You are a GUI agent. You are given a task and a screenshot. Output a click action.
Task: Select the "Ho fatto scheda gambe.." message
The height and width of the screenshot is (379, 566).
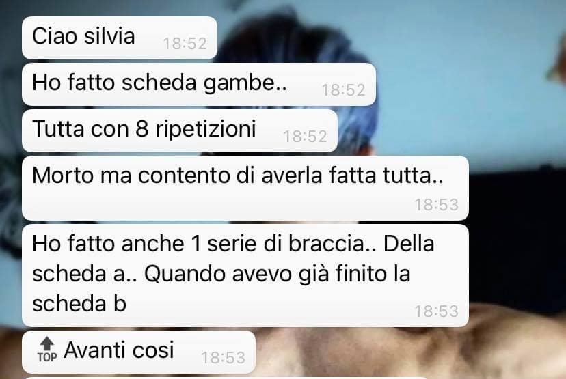[199, 85]
